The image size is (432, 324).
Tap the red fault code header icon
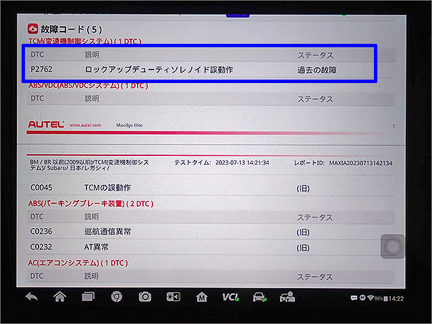point(33,28)
